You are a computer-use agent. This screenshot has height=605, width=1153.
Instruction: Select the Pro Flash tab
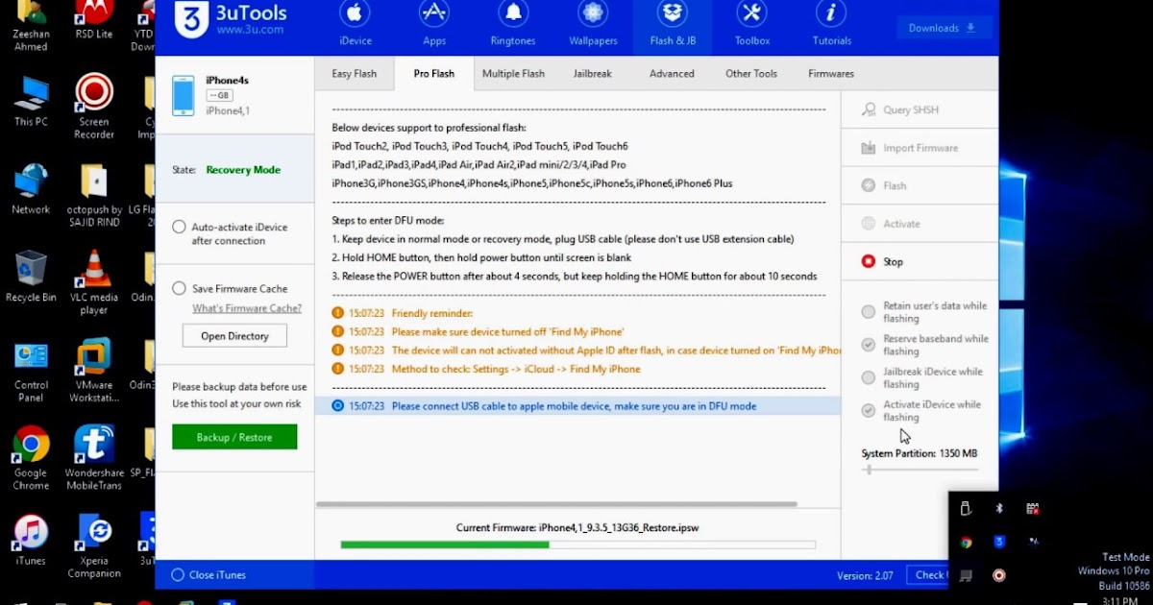pyautogui.click(x=434, y=74)
